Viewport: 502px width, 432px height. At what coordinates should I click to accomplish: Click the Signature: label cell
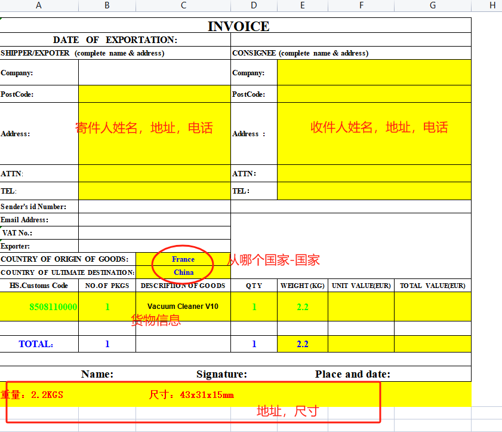pyautogui.click(x=221, y=375)
